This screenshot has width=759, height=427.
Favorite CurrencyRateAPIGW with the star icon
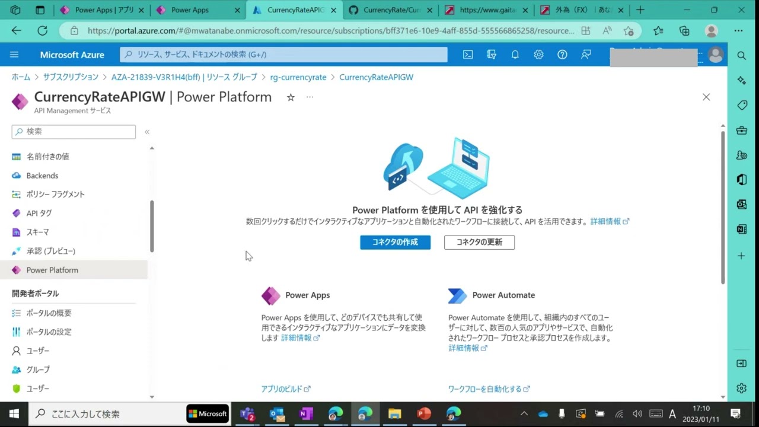[x=291, y=97]
